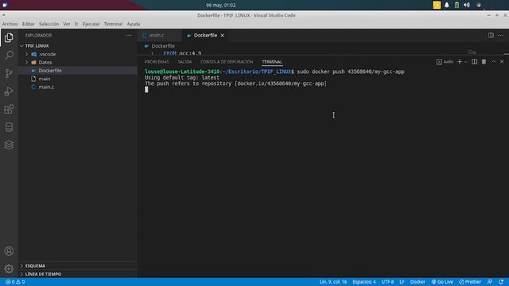Screen dimensions: 509x286
Task: Open the launch profile dropdown arrow
Action: tap(466, 62)
